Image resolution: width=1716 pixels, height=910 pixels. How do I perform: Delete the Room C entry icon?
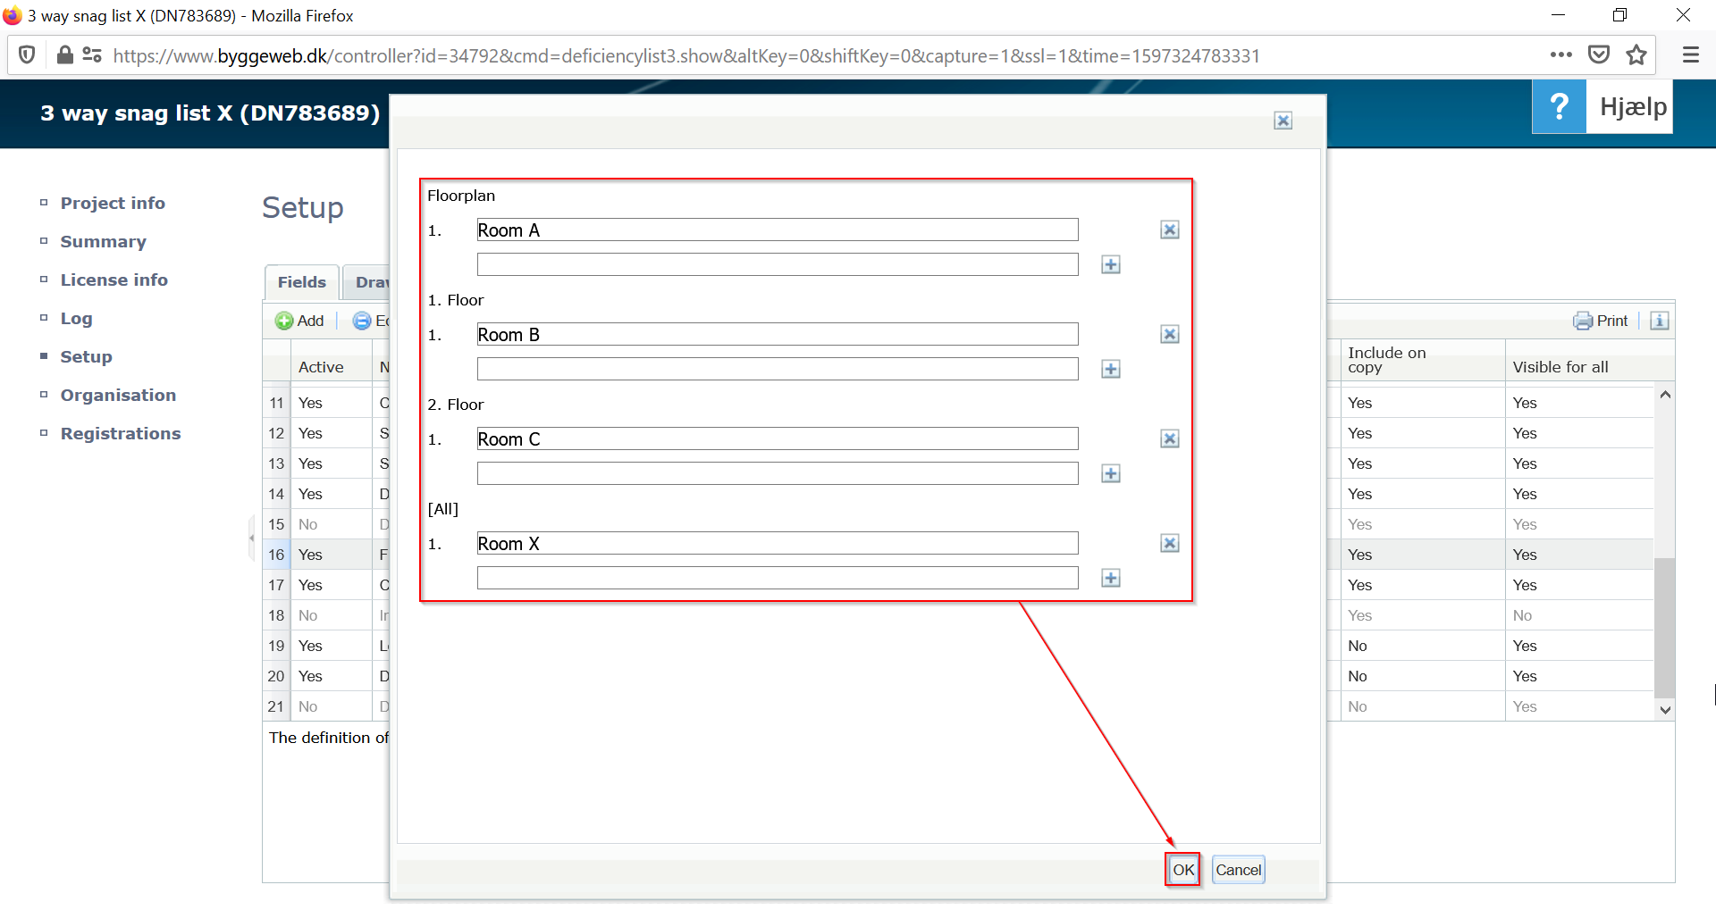1169,438
